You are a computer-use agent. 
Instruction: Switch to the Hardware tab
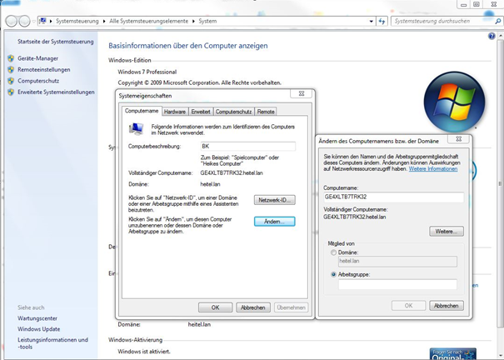click(175, 112)
